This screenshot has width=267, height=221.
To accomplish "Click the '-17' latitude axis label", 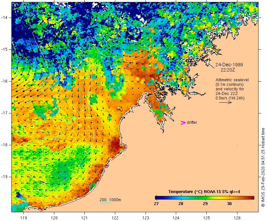I will (x=4, y=113).
